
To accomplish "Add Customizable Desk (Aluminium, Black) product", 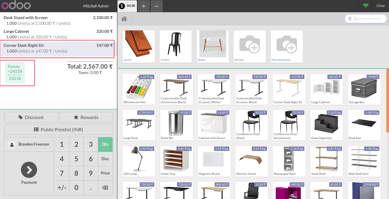I will pyautogui.click(x=176, y=89).
